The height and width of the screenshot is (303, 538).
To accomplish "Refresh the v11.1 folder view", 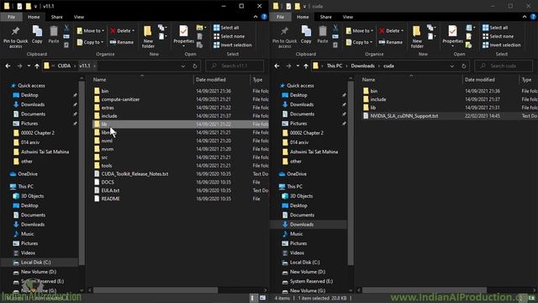I will (x=195, y=66).
